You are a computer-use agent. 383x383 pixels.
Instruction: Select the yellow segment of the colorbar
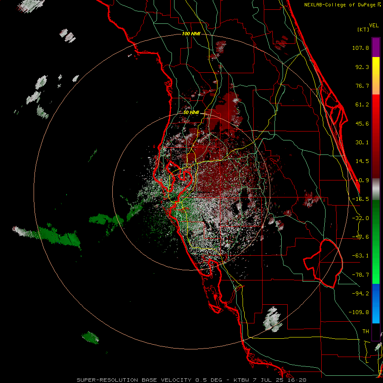376,76
